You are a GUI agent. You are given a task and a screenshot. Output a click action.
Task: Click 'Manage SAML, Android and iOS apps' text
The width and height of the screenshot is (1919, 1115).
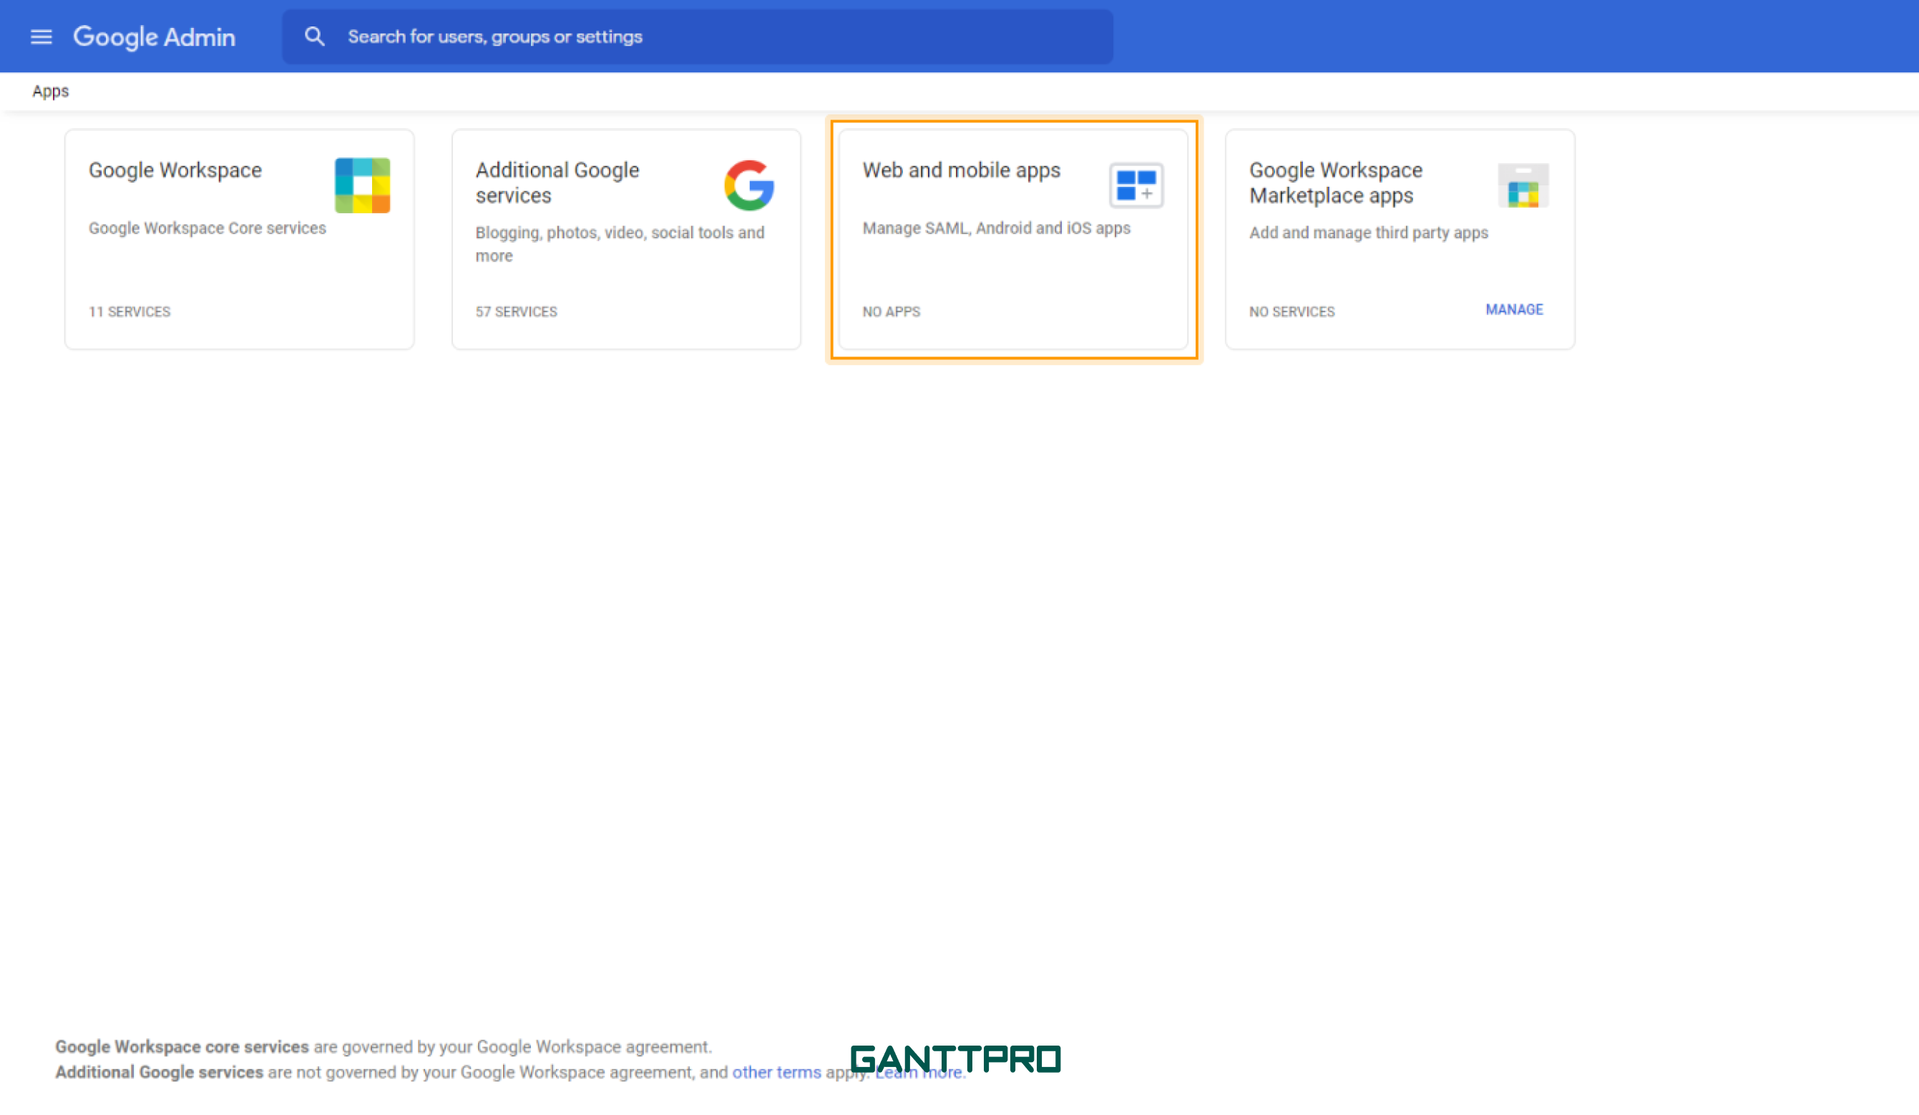tap(996, 228)
